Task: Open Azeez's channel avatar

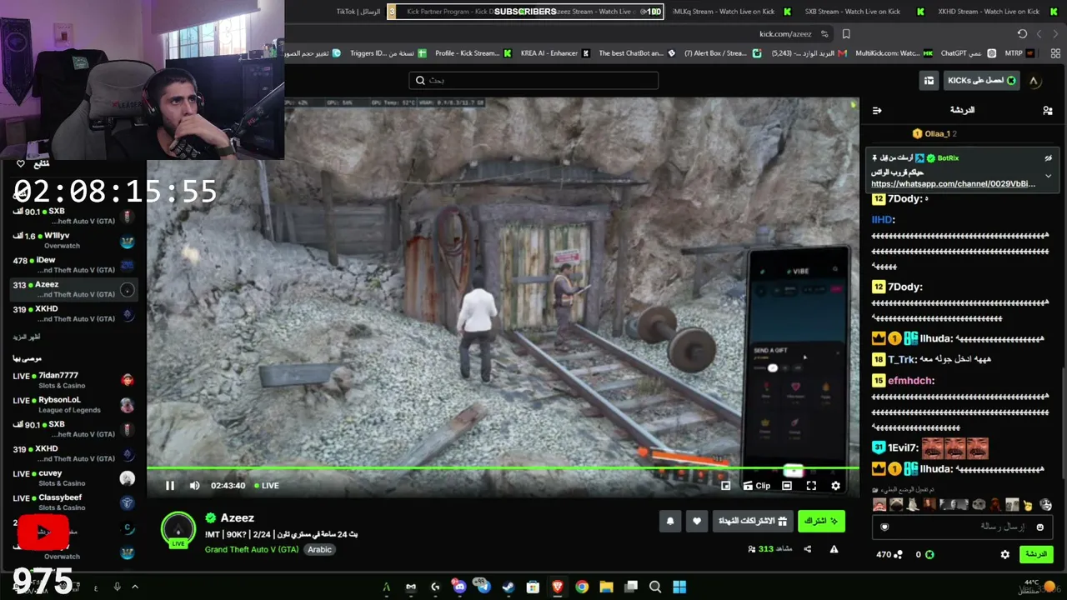Action: click(178, 530)
